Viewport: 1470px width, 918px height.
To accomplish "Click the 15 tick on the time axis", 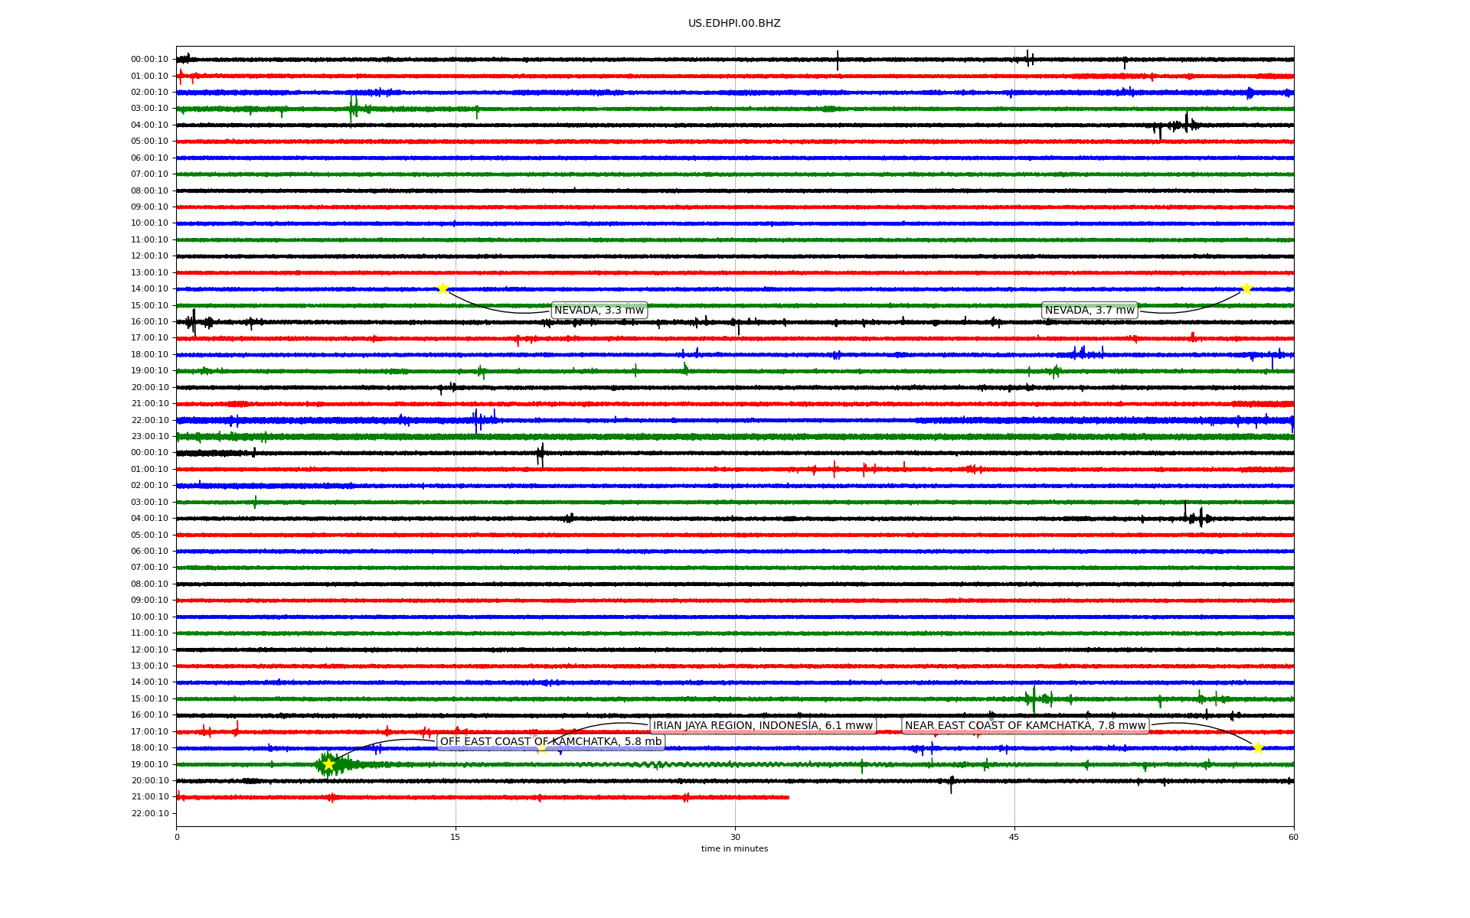I will tap(456, 837).
